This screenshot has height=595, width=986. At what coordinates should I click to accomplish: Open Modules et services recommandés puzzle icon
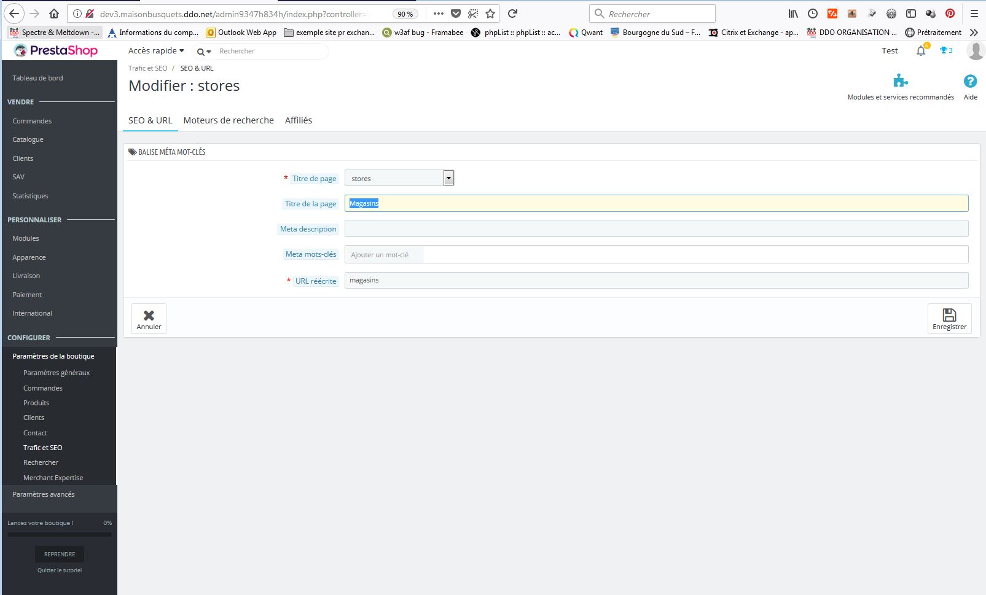point(900,81)
